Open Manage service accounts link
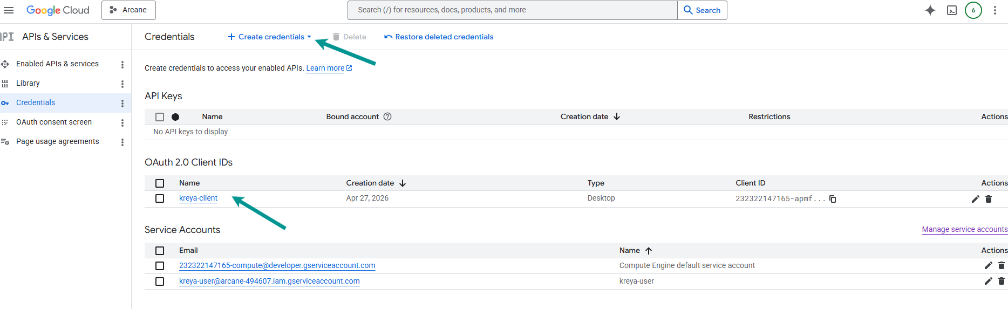 (964, 229)
